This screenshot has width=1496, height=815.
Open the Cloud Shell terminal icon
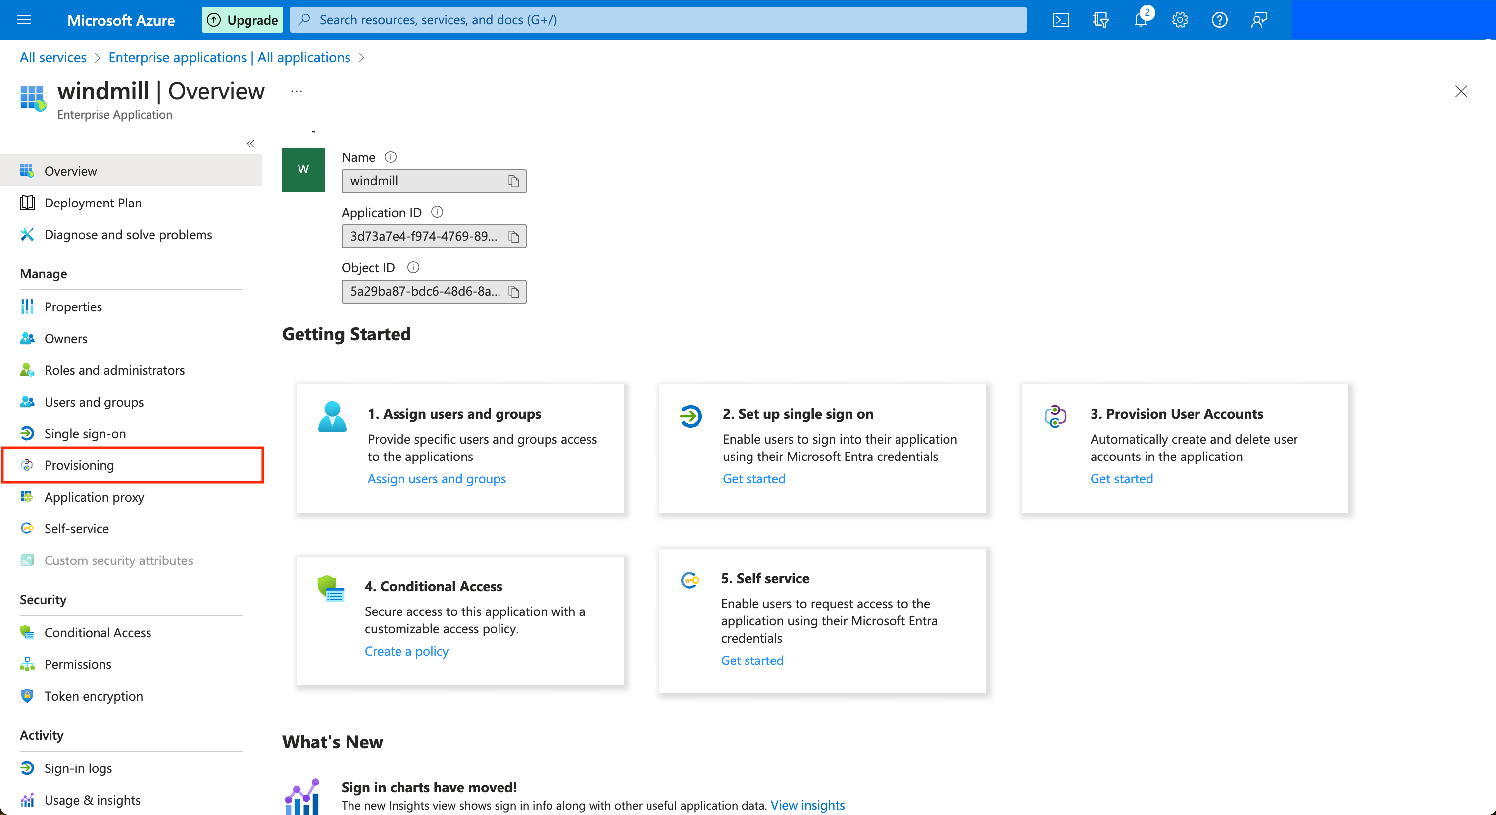click(1061, 19)
